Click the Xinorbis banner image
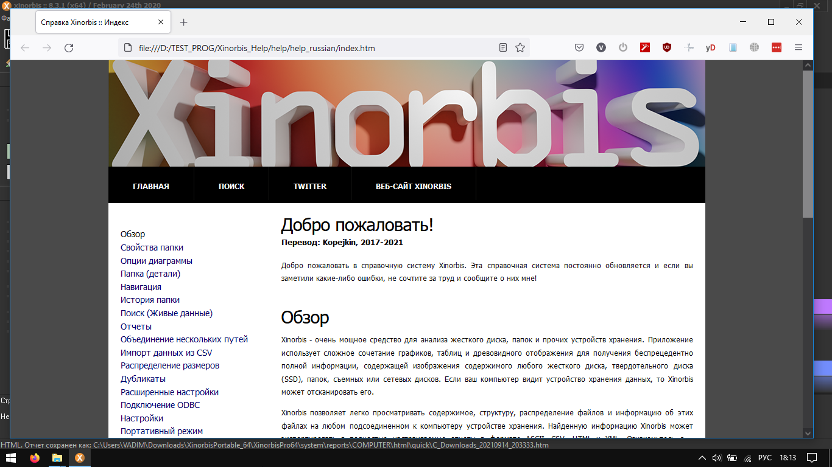Image resolution: width=832 pixels, height=467 pixels. pyautogui.click(x=407, y=114)
